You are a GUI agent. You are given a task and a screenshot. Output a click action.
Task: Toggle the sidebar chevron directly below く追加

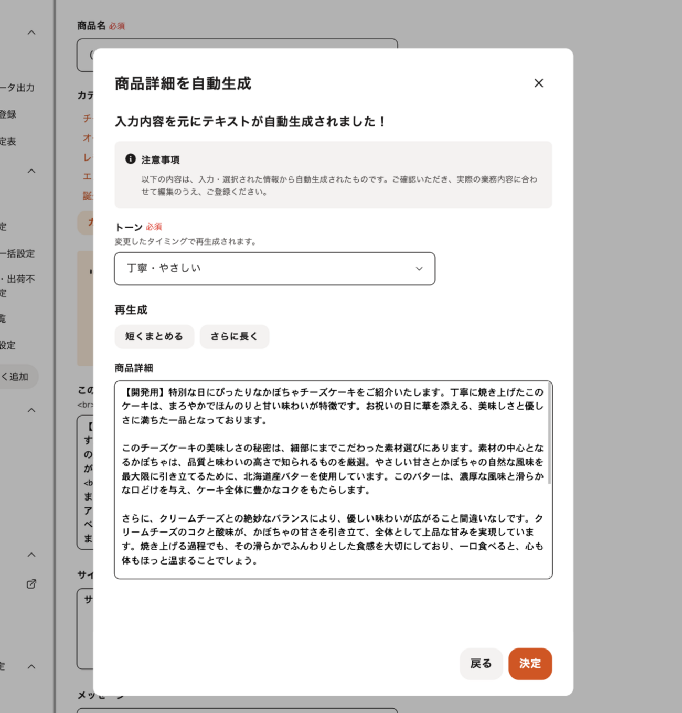31,410
